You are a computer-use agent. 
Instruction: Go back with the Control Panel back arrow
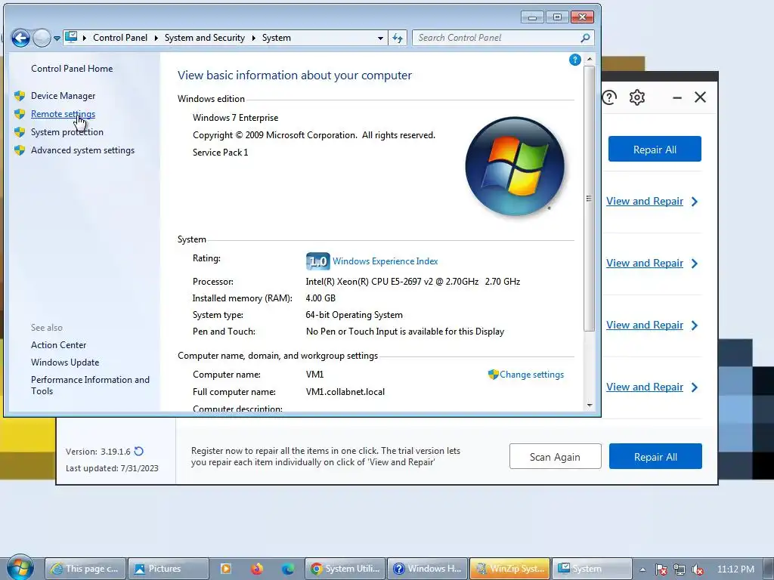click(x=20, y=38)
